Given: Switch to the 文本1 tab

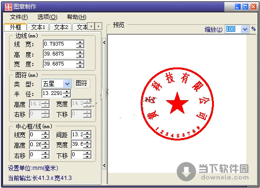Looking at the screenshot, I should click(x=38, y=27).
